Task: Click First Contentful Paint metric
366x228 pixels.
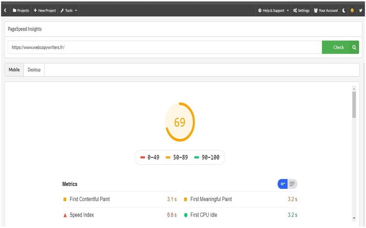Action: pos(119,199)
